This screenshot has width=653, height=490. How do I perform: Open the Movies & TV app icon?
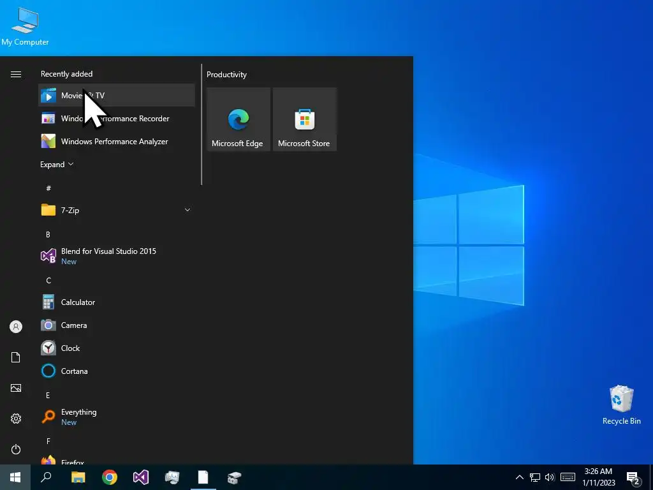48,96
